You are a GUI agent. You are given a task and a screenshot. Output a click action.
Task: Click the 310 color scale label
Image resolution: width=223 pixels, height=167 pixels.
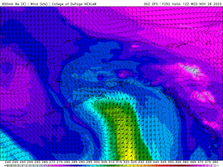(111, 162)
